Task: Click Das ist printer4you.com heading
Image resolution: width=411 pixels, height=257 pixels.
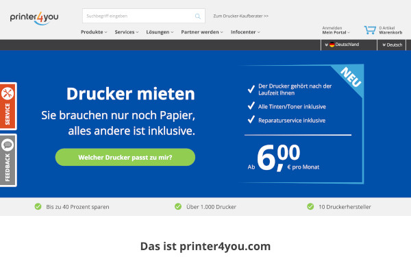Action: pos(206,247)
